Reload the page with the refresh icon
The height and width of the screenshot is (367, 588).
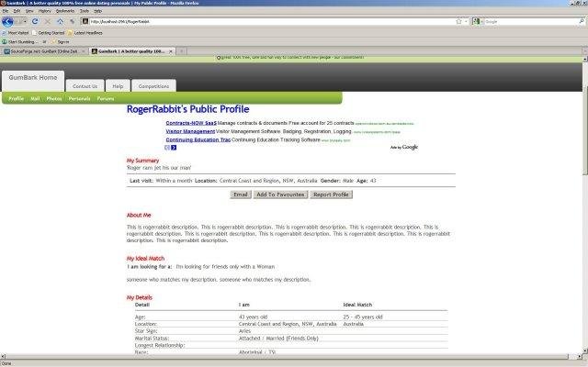pyautogui.click(x=35, y=21)
